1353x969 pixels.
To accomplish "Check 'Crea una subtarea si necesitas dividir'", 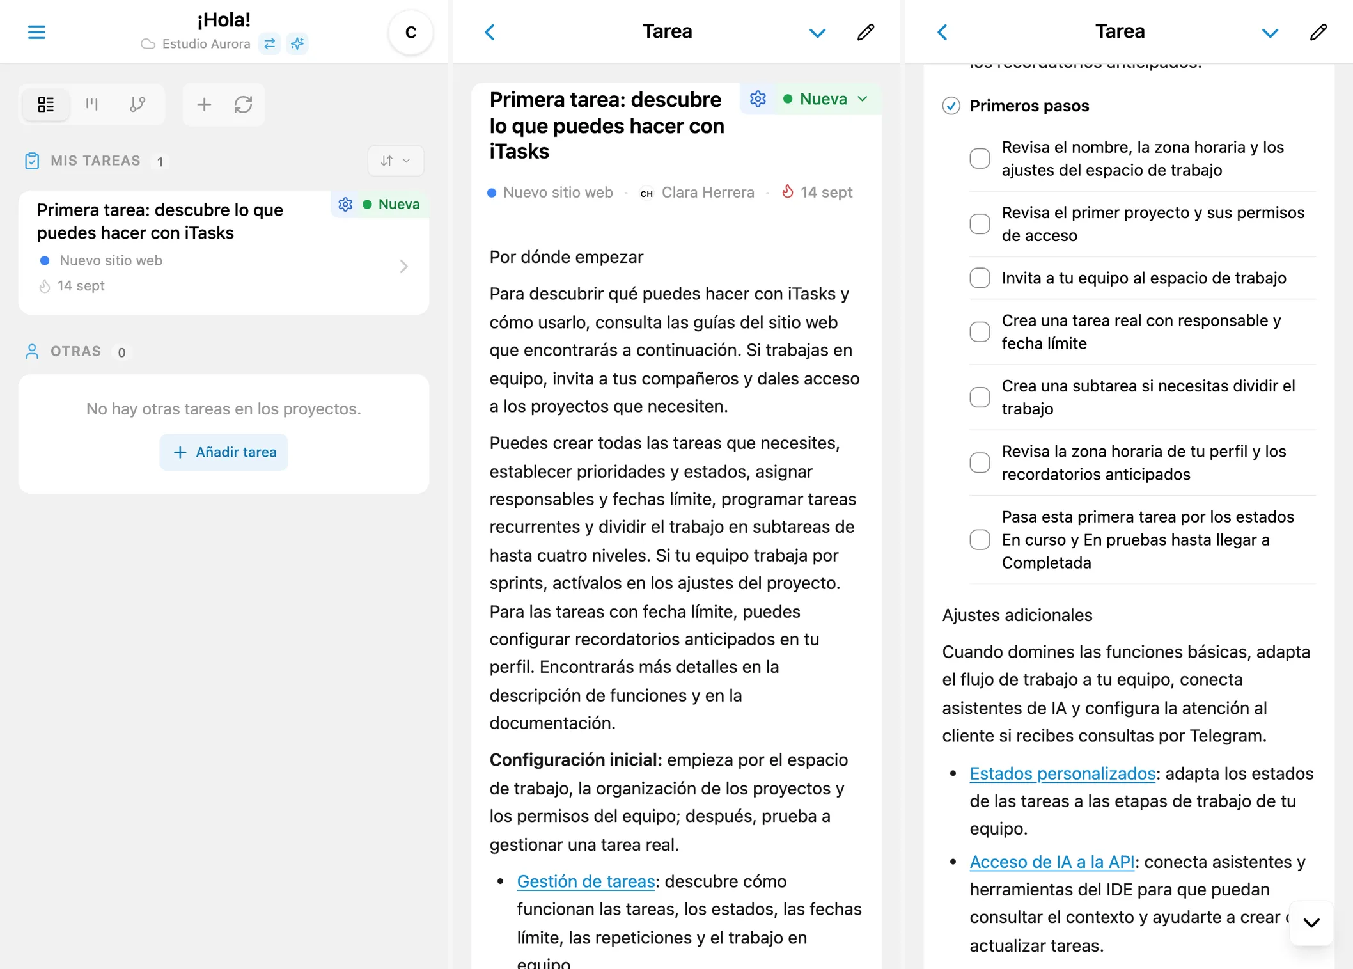I will pyautogui.click(x=980, y=397).
